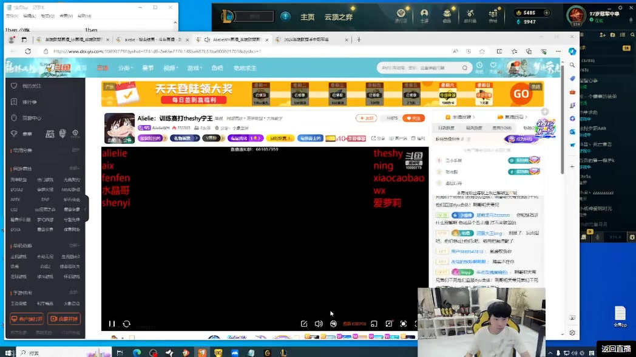Open the trophy esports item in left sidebar

click(22, 134)
